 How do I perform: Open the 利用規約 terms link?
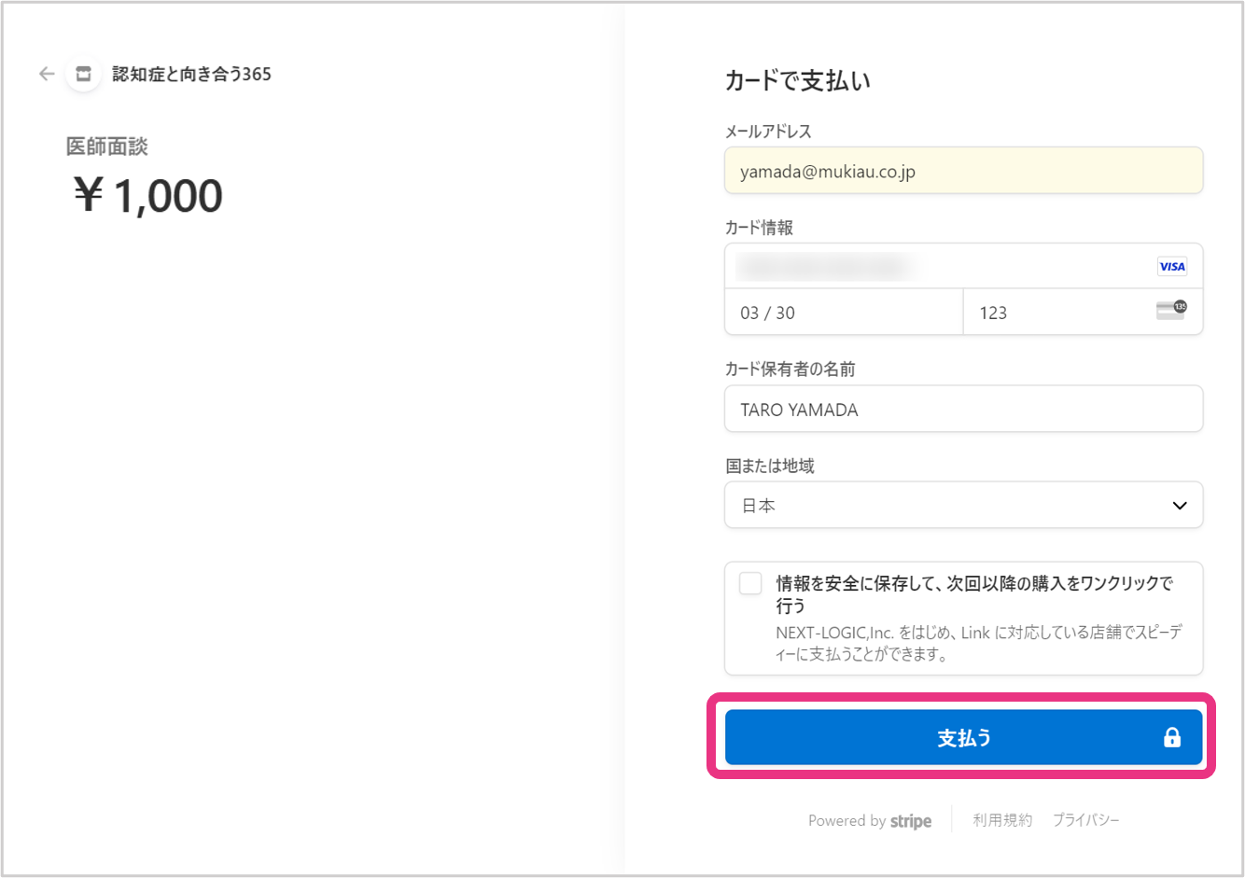click(1002, 820)
